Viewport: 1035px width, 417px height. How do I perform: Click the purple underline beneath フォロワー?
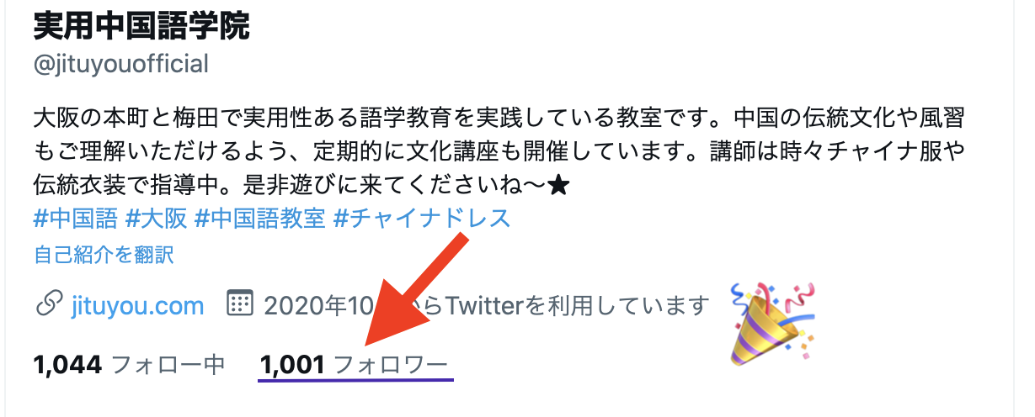[x=355, y=379]
